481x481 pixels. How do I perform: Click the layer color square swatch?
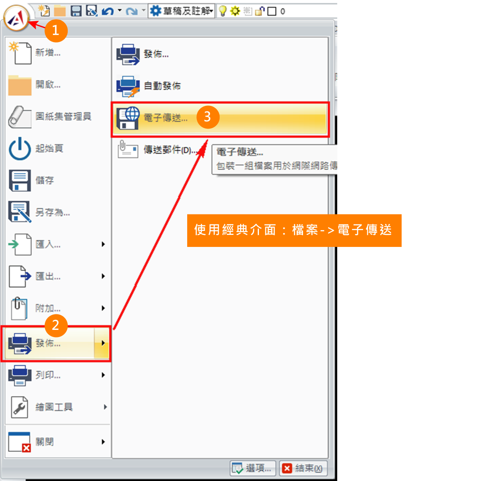[x=272, y=11]
